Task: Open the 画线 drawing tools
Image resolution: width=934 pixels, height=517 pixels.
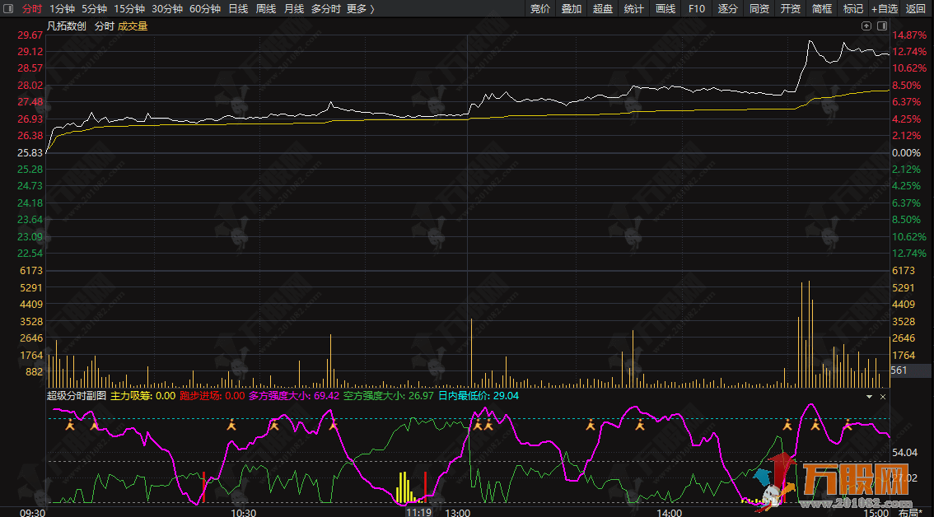Action: tap(665, 8)
